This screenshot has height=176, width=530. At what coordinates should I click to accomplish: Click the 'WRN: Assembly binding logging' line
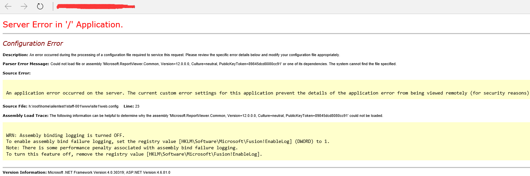(65, 135)
